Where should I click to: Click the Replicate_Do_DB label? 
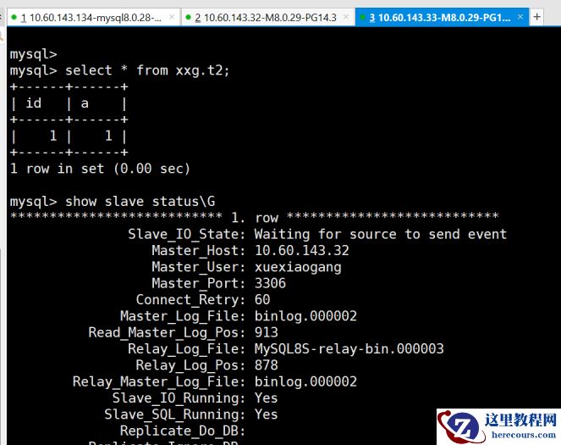click(183, 431)
